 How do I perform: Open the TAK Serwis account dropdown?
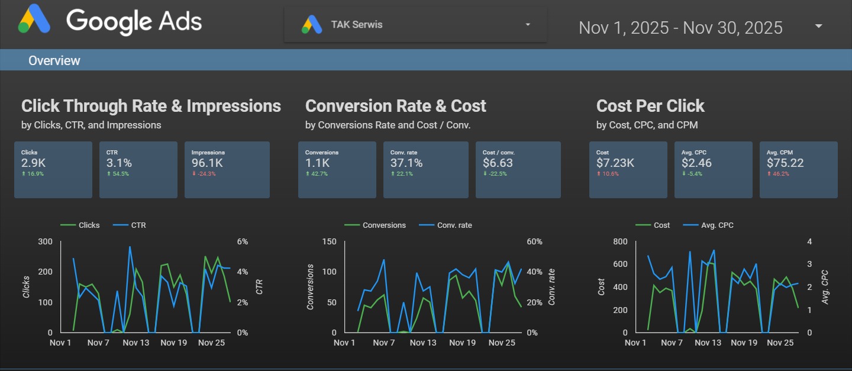[527, 25]
